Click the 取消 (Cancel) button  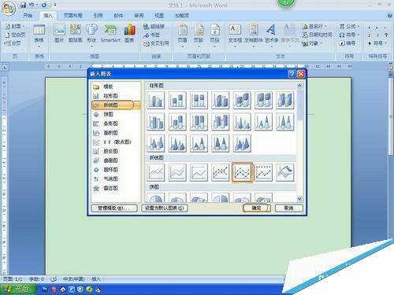tap(289, 208)
